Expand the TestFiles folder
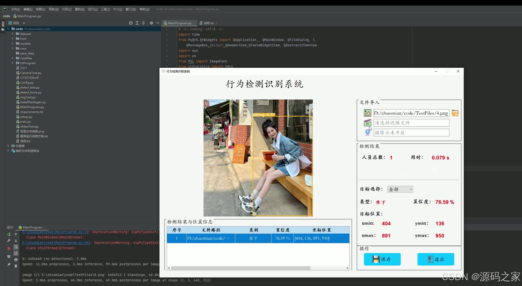 tap(12, 58)
